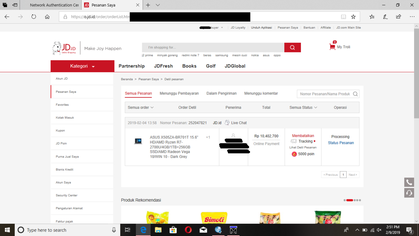This screenshot has width=419, height=236.
Task: Click the phone contact floating button
Action: click(x=409, y=182)
